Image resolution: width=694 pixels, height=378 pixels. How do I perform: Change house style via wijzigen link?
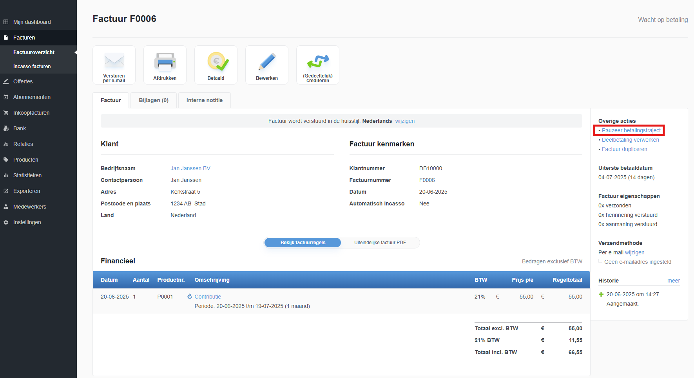(405, 121)
